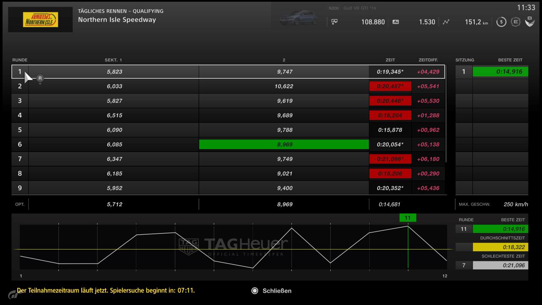
Task: Click the max speed value 250 km/h
Action: [x=516, y=204]
